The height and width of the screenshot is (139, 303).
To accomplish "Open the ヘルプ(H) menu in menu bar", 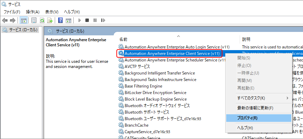I will pos(72,12).
